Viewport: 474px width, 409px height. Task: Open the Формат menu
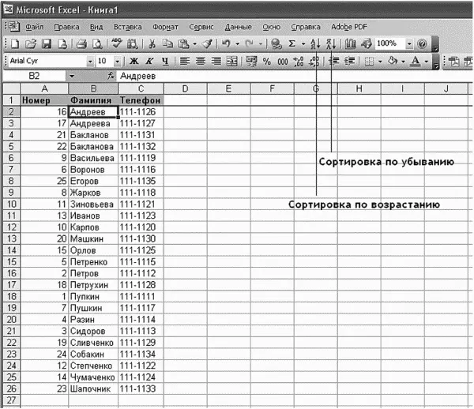(x=165, y=27)
